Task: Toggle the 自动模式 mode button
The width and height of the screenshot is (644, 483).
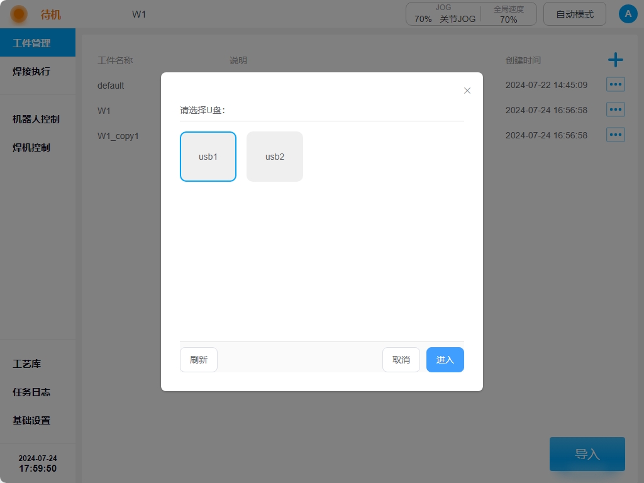Action: click(574, 14)
